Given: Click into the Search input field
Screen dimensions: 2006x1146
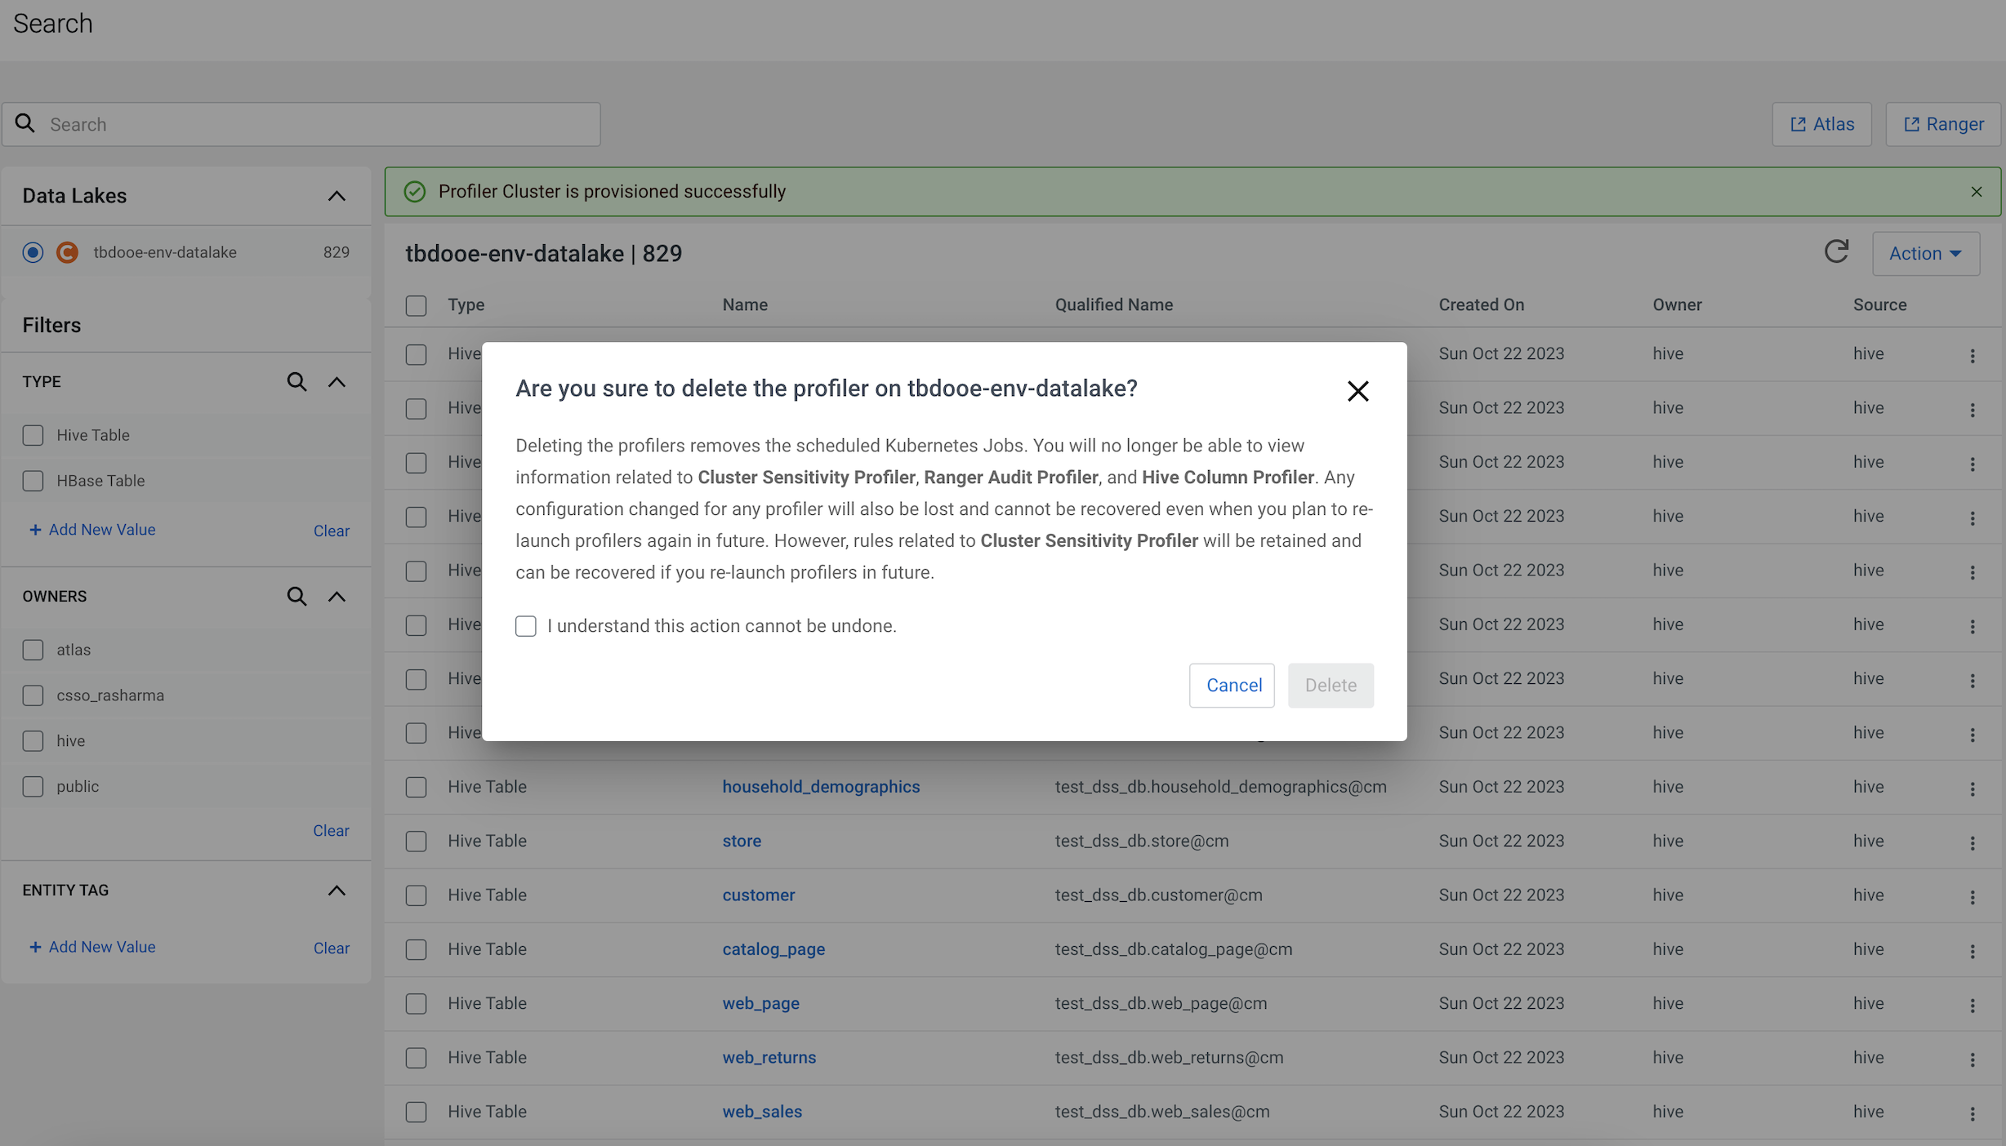Looking at the screenshot, I should 319,124.
